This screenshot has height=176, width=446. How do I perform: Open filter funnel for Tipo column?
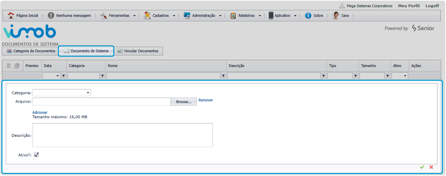coord(355,76)
